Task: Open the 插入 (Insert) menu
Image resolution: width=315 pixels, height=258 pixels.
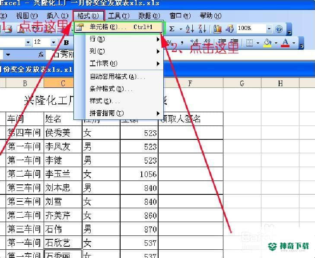Action: coord(57,16)
